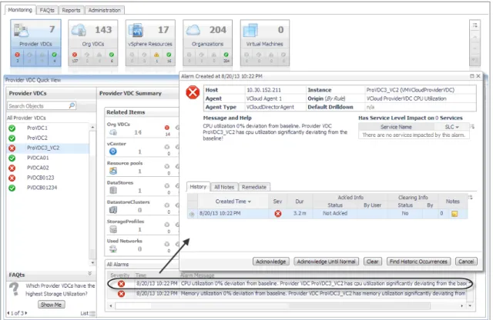Click the search magnifier icon in Search Objects
This screenshot has width=493, height=320.
point(72,105)
